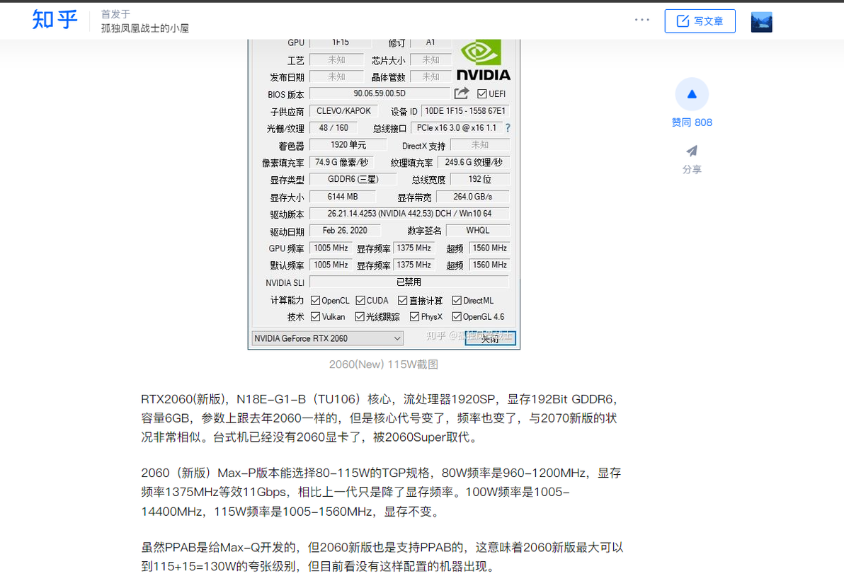Click the 写文章 write article button
The width and height of the screenshot is (844, 581).
tap(700, 21)
